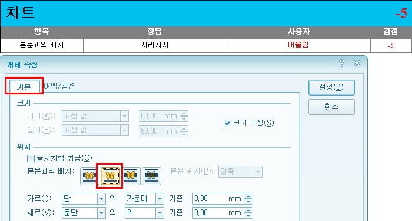This screenshot has width=412, height=221.
Task: Click the 사용자 column header
Action: click(298, 32)
